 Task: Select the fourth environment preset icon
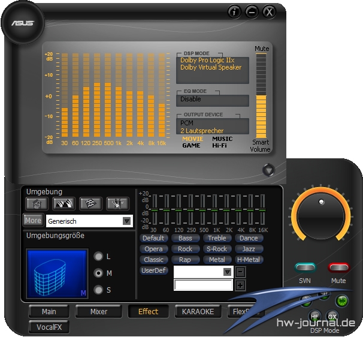(117, 204)
